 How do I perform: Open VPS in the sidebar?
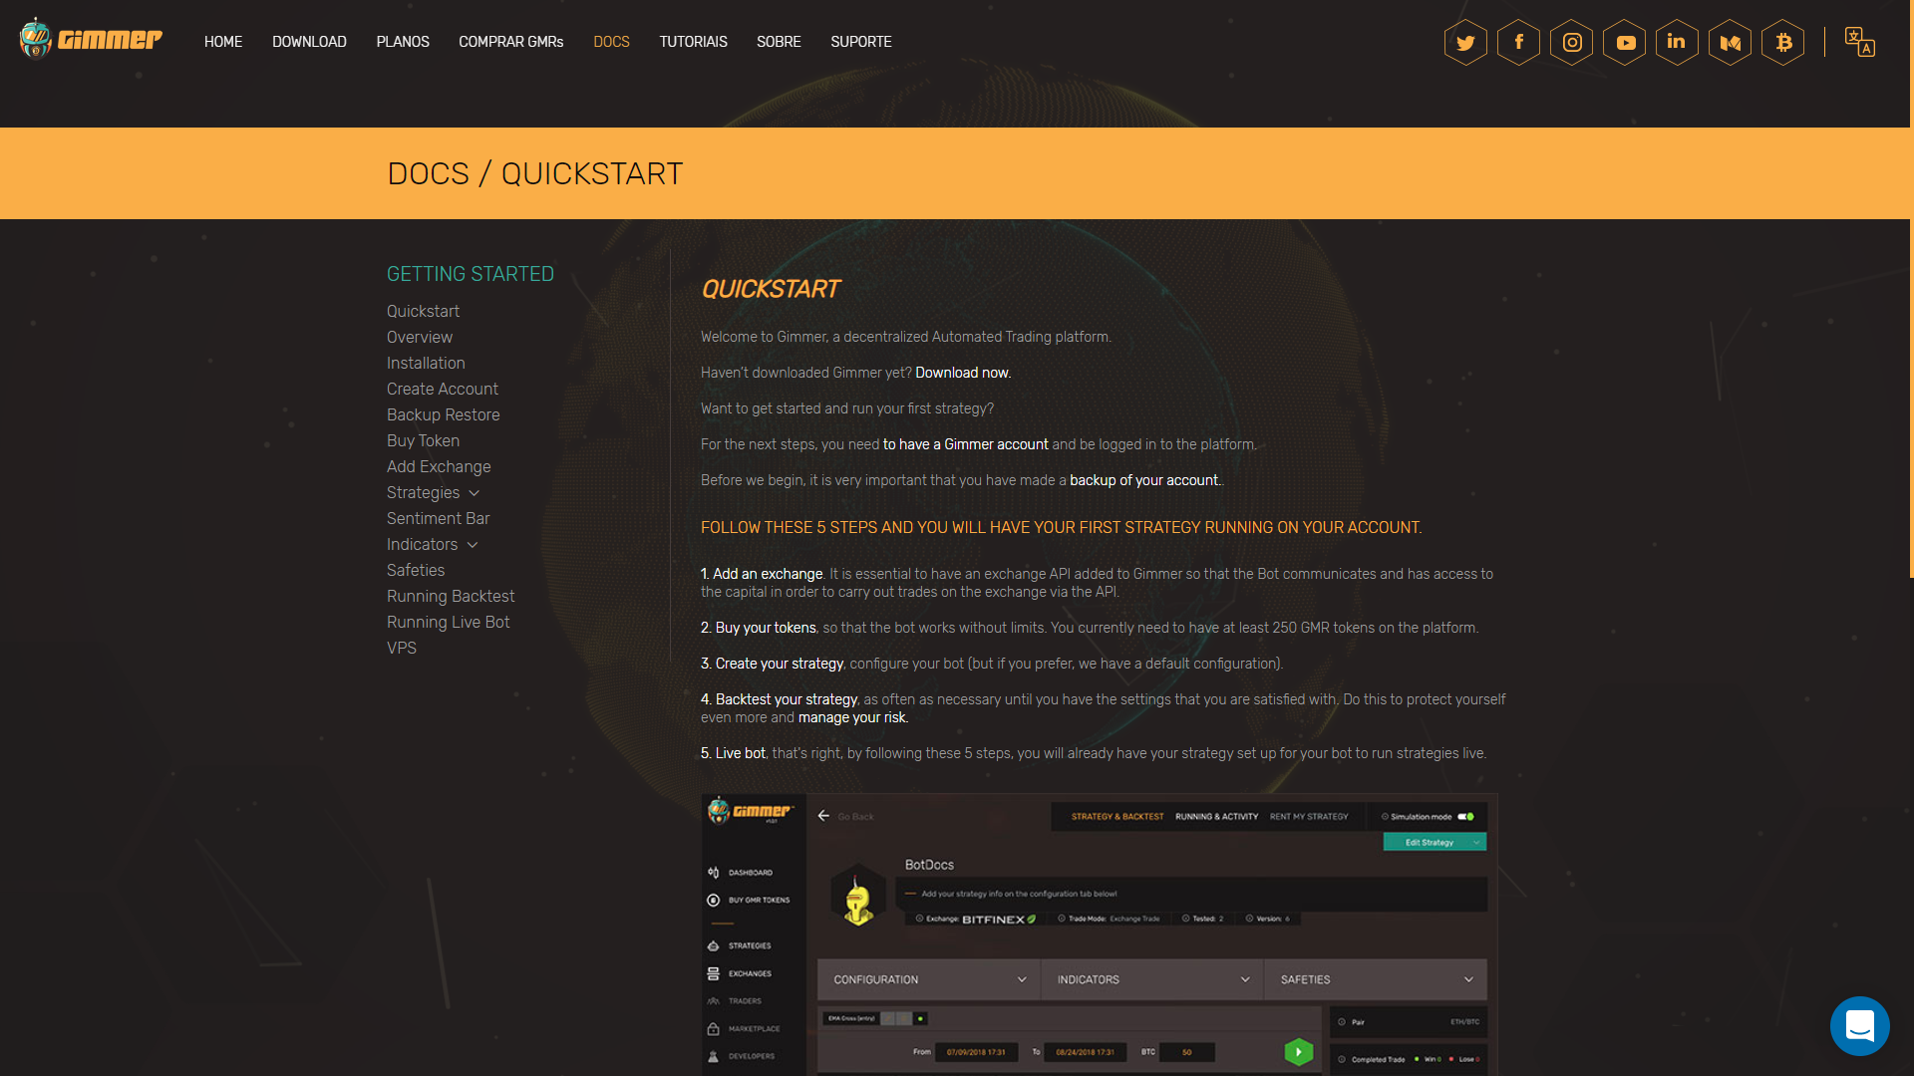[402, 649]
